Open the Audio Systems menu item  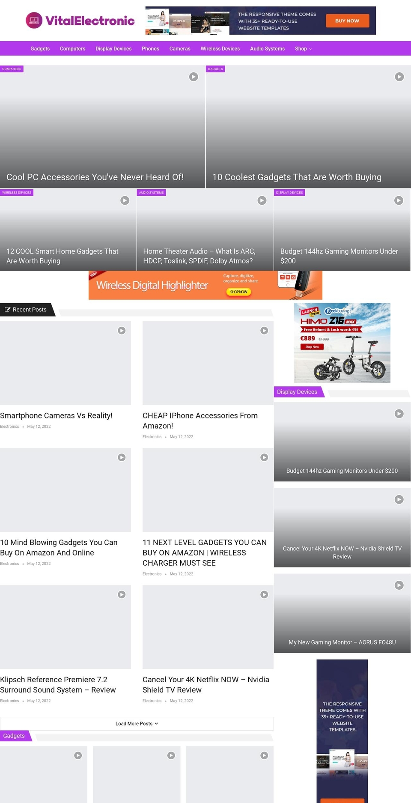pyautogui.click(x=267, y=49)
